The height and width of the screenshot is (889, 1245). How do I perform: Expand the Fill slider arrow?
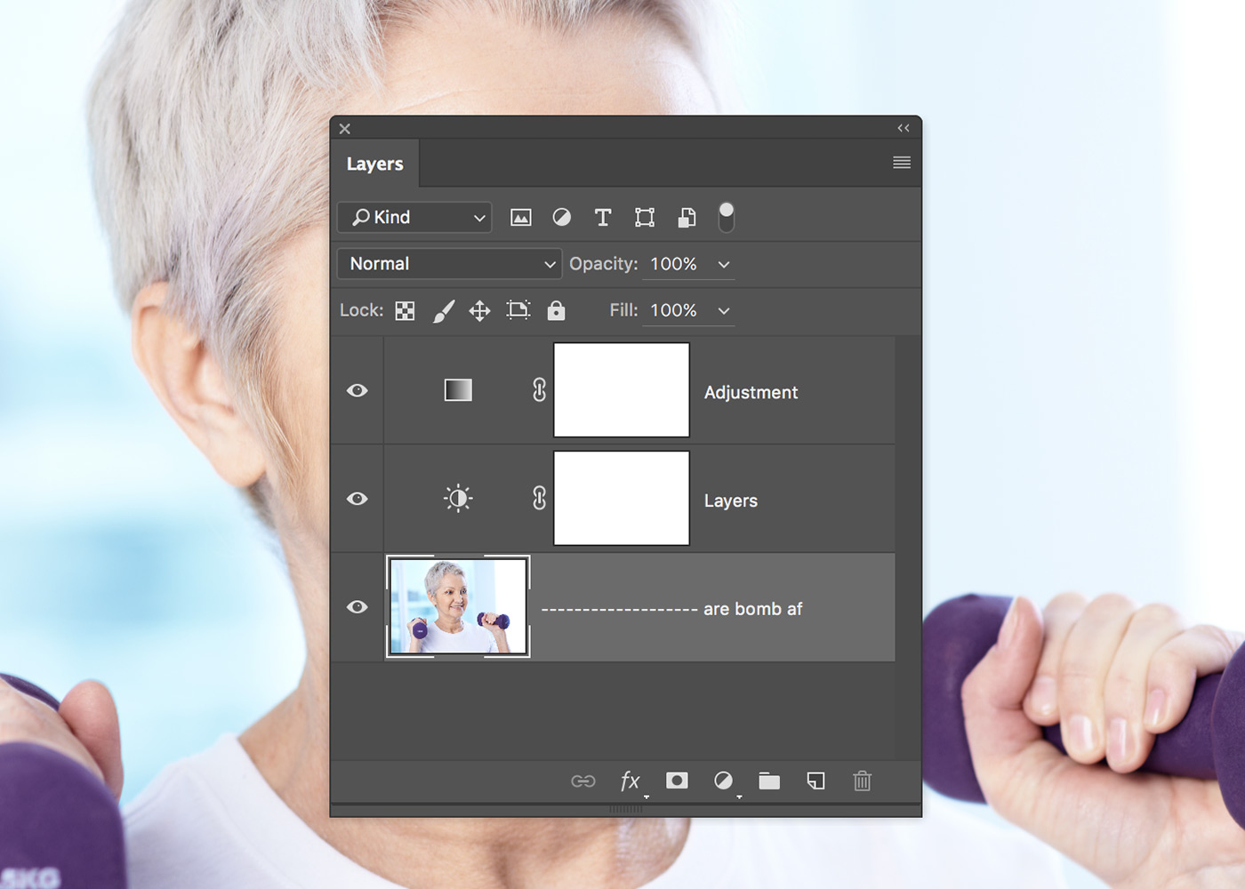[x=724, y=310]
